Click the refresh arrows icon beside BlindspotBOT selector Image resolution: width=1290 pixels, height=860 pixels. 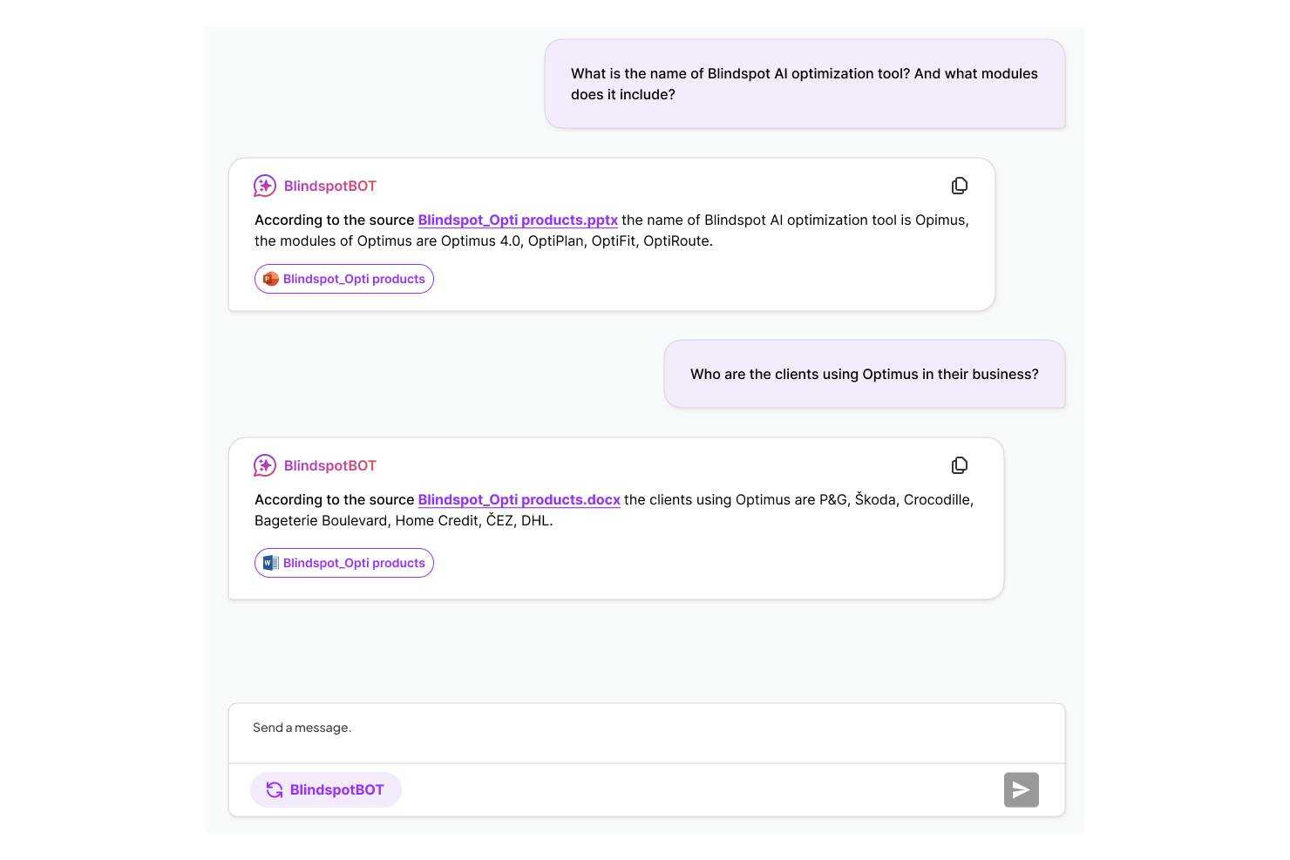275,790
